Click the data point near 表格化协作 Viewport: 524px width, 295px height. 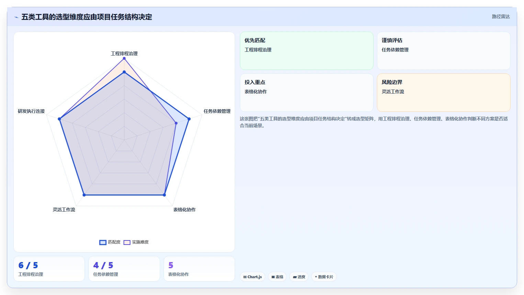click(164, 195)
